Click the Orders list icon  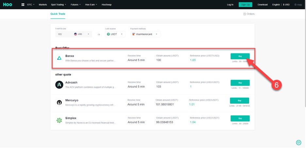[245, 14]
